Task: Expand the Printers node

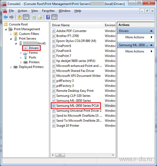Action: [x=21, y=62]
